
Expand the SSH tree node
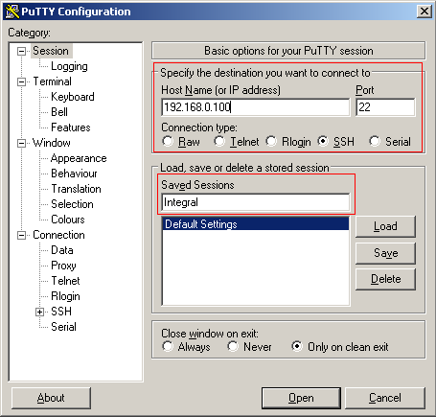coord(39,312)
